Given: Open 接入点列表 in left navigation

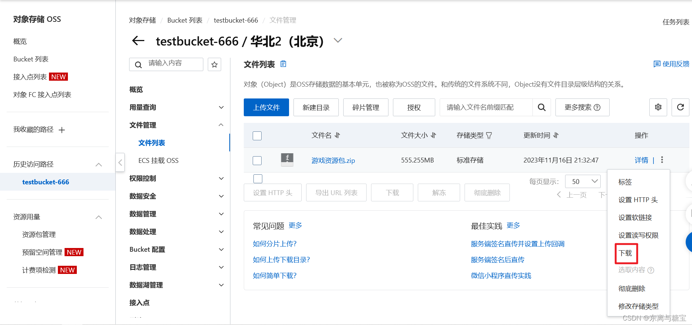Looking at the screenshot, I should [x=30, y=77].
